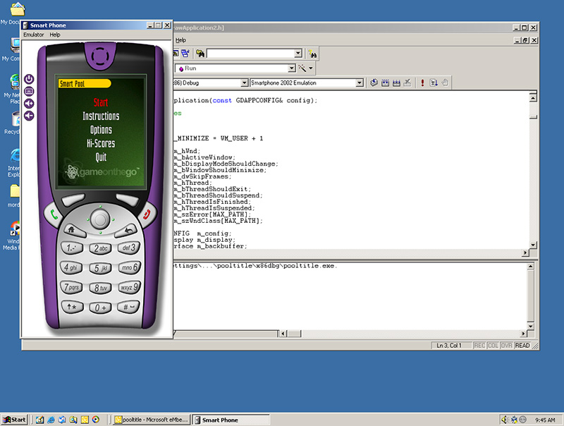Click the Smart Phone taskbar button
This screenshot has width=564, height=426.
tap(231, 420)
